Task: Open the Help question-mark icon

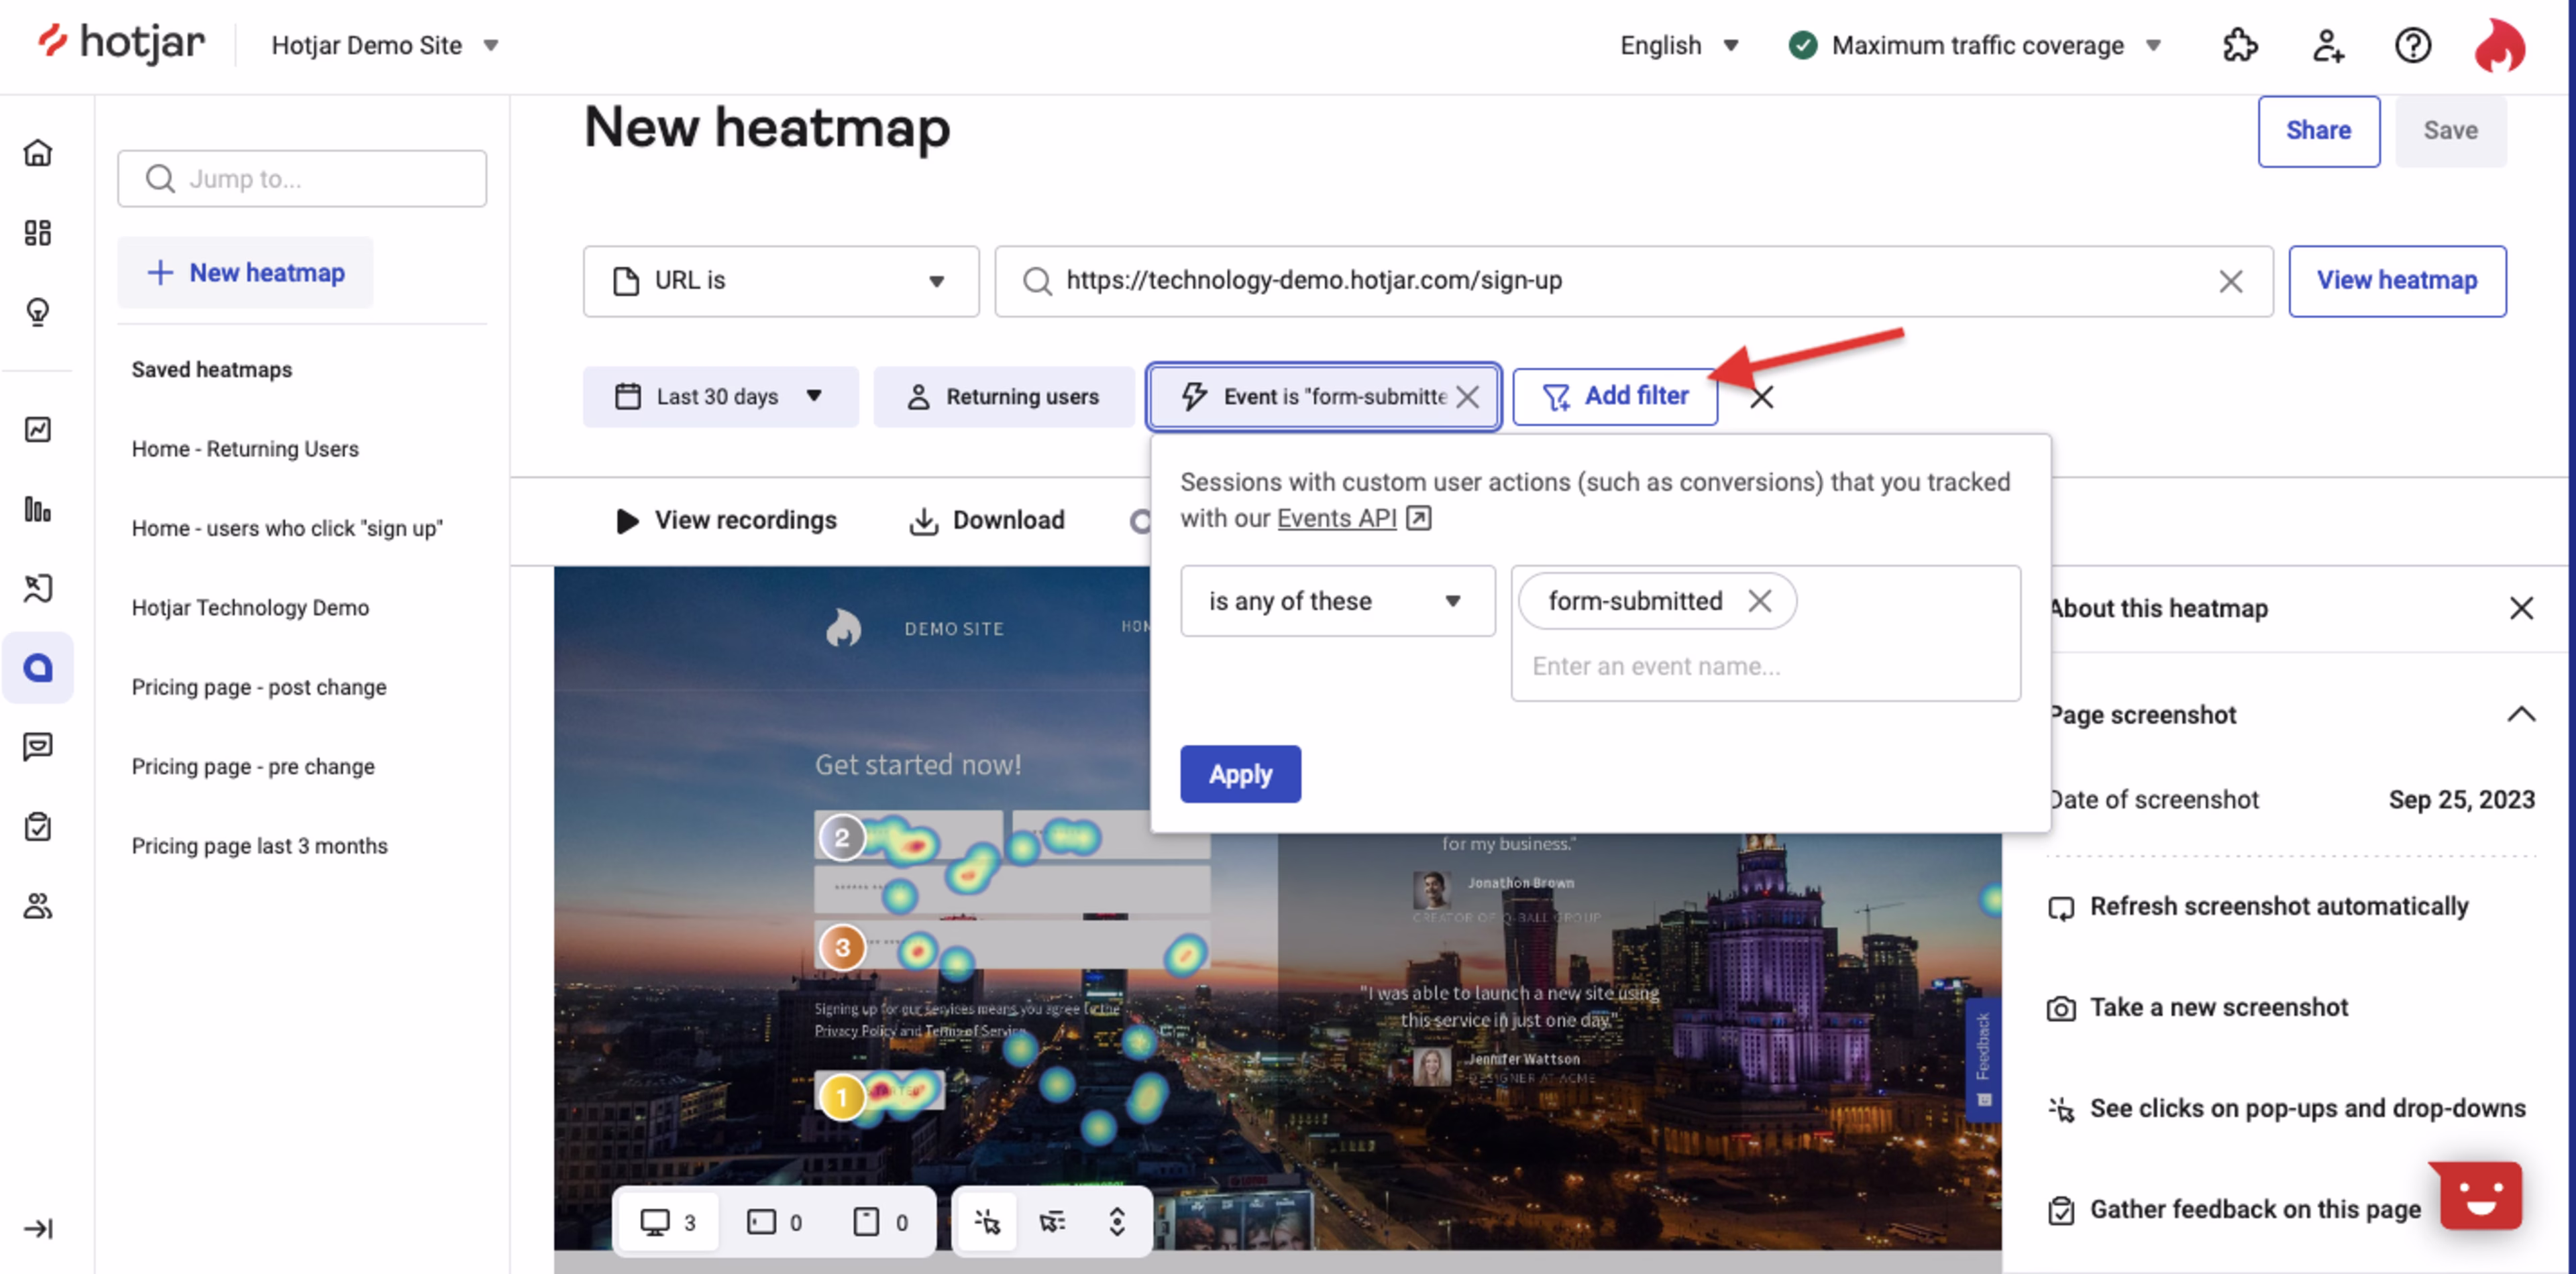Action: tap(2412, 45)
